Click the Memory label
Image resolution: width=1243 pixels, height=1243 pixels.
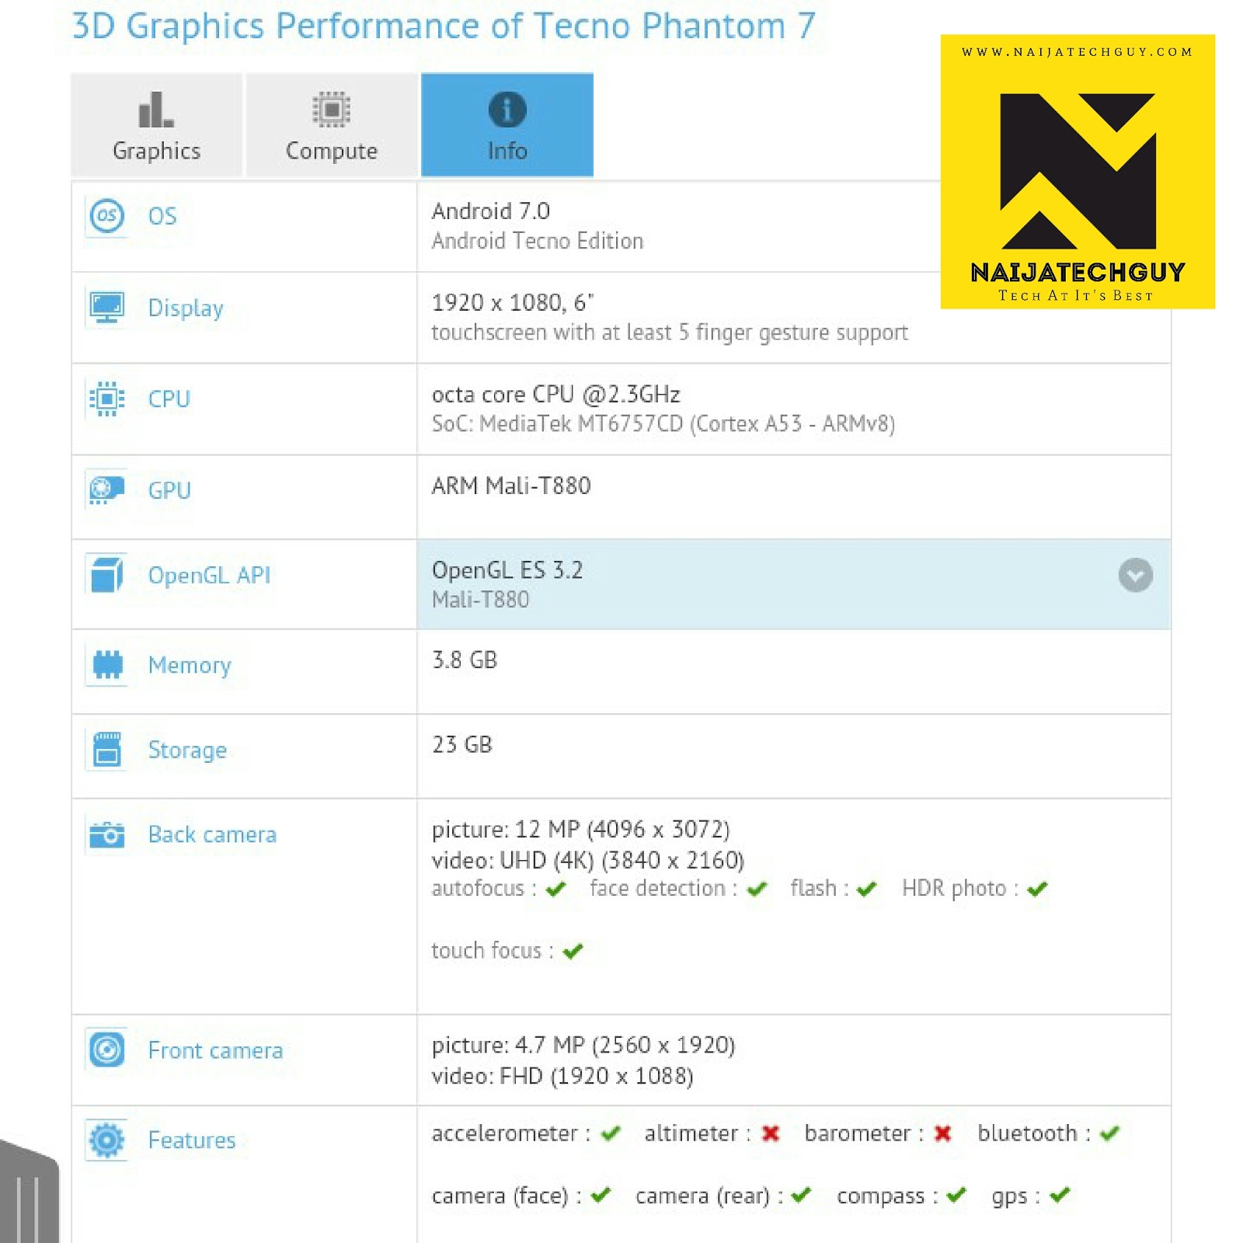pos(190,666)
